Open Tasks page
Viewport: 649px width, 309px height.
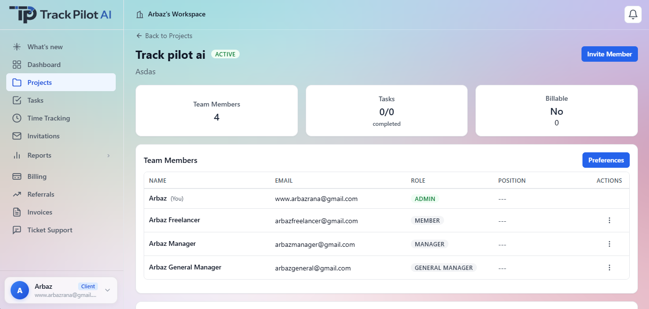pos(61,100)
